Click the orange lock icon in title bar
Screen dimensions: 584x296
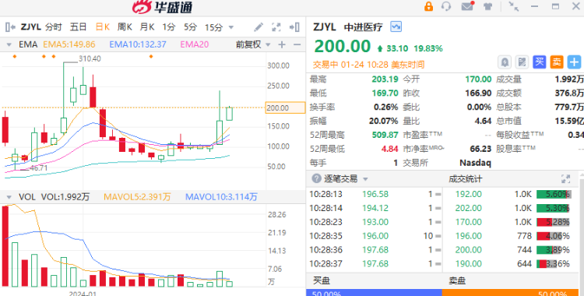pos(429,6)
